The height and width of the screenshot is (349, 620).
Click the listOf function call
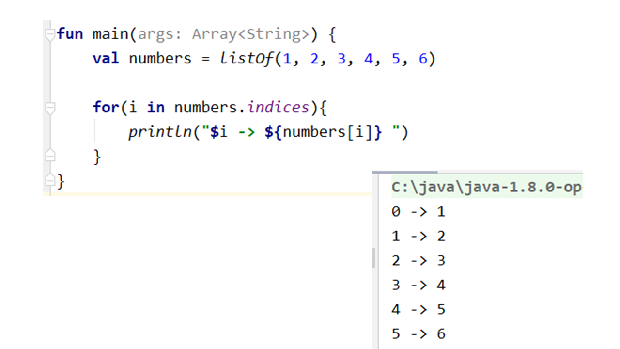[x=247, y=59]
